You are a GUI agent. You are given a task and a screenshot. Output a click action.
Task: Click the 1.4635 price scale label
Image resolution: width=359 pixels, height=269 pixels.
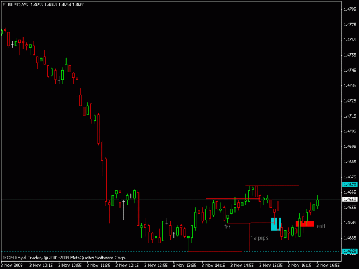coord(350,238)
